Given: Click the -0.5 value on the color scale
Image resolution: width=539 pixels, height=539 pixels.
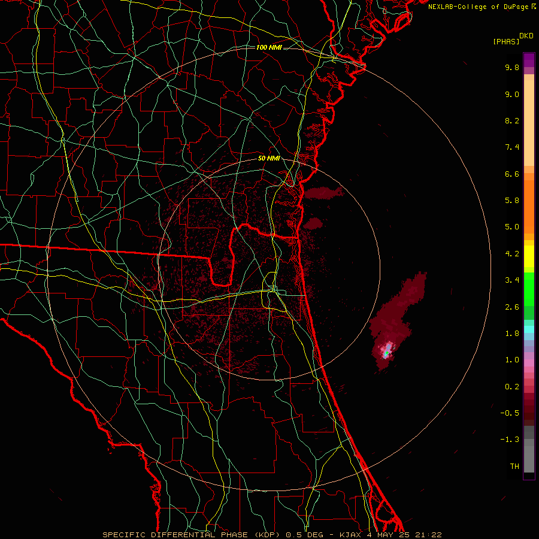Looking at the screenshot, I should [510, 413].
